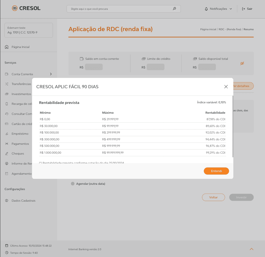
Task: Click the Recarga de celular phone icon
Action: [x=7, y=104]
